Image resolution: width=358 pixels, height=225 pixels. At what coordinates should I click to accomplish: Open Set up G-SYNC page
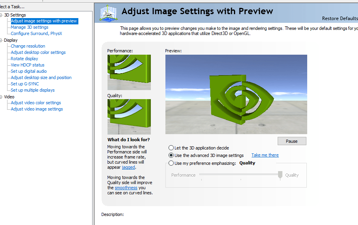pyautogui.click(x=25, y=84)
